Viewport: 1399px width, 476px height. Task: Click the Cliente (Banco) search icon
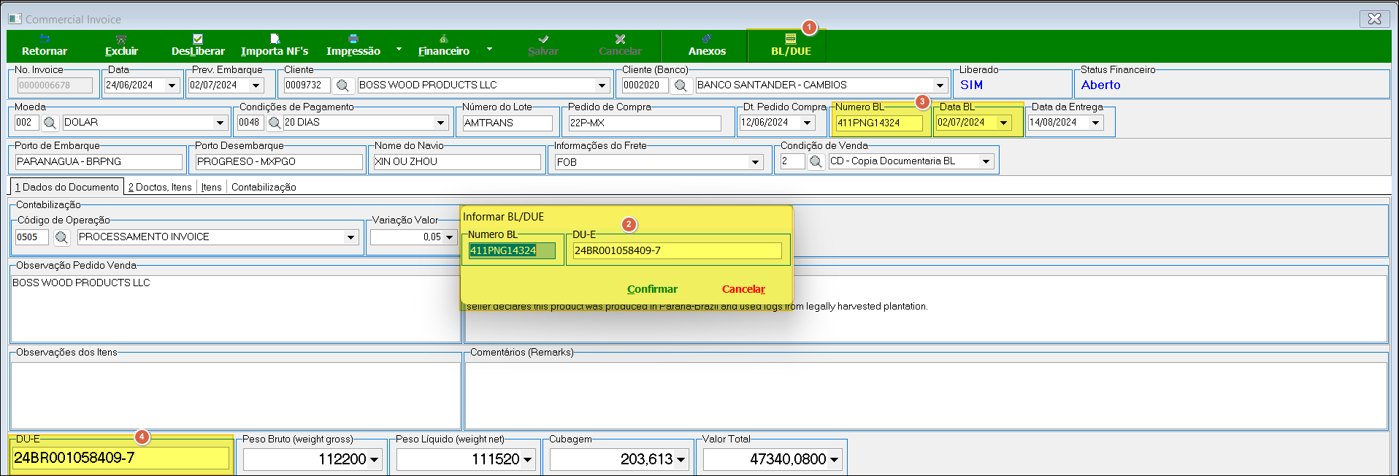[681, 85]
